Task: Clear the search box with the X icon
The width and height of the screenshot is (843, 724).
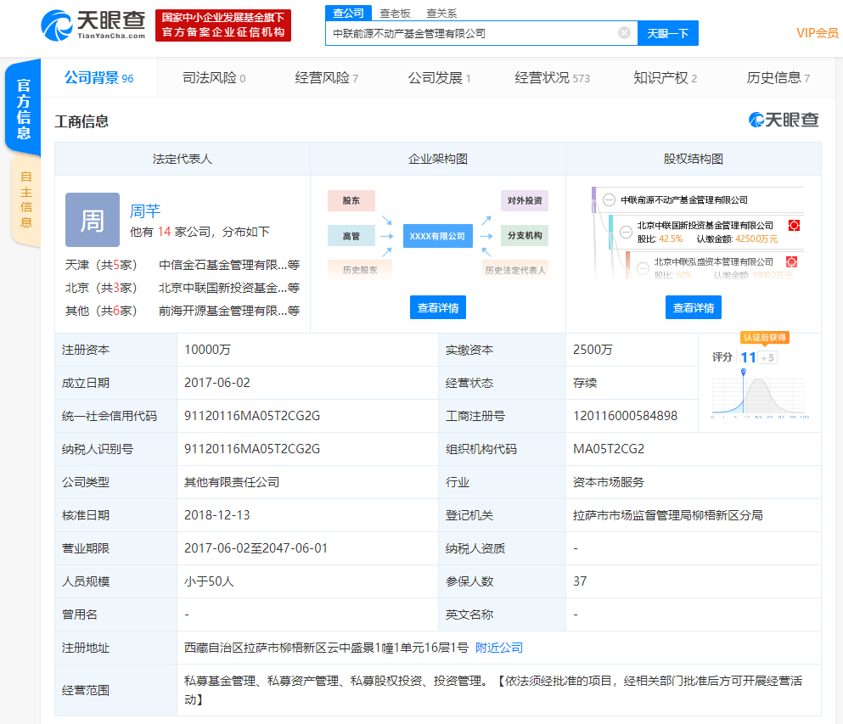Action: coord(624,33)
